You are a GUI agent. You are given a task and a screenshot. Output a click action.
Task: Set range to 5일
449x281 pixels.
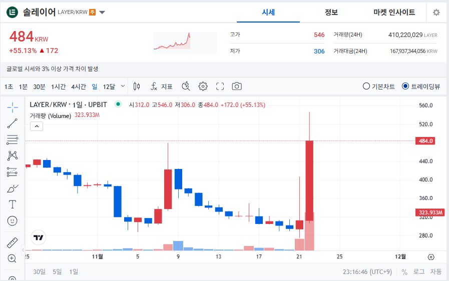click(57, 272)
